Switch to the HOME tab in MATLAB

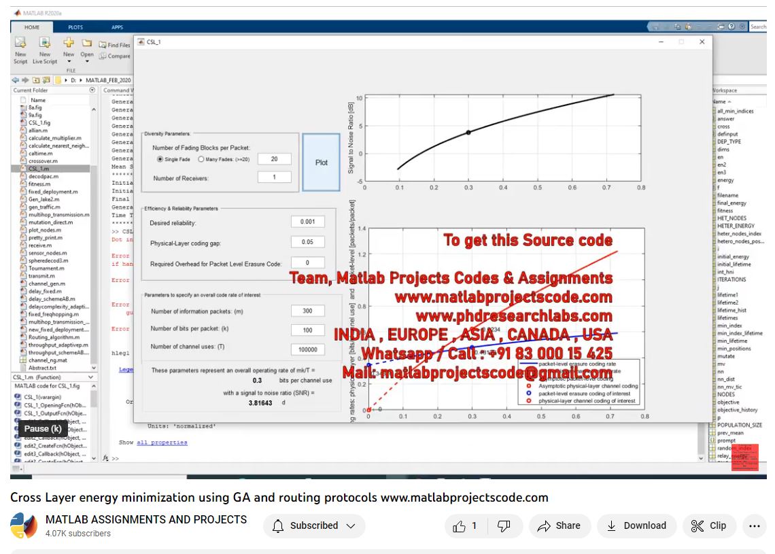32,27
